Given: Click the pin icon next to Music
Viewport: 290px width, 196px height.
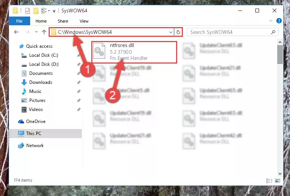Looking at the screenshot, I should pos(78,91).
